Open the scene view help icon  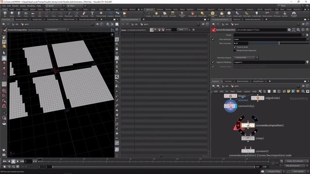pos(117,30)
